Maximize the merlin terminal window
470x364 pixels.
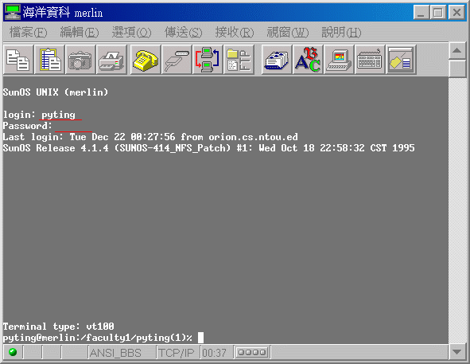(438, 13)
